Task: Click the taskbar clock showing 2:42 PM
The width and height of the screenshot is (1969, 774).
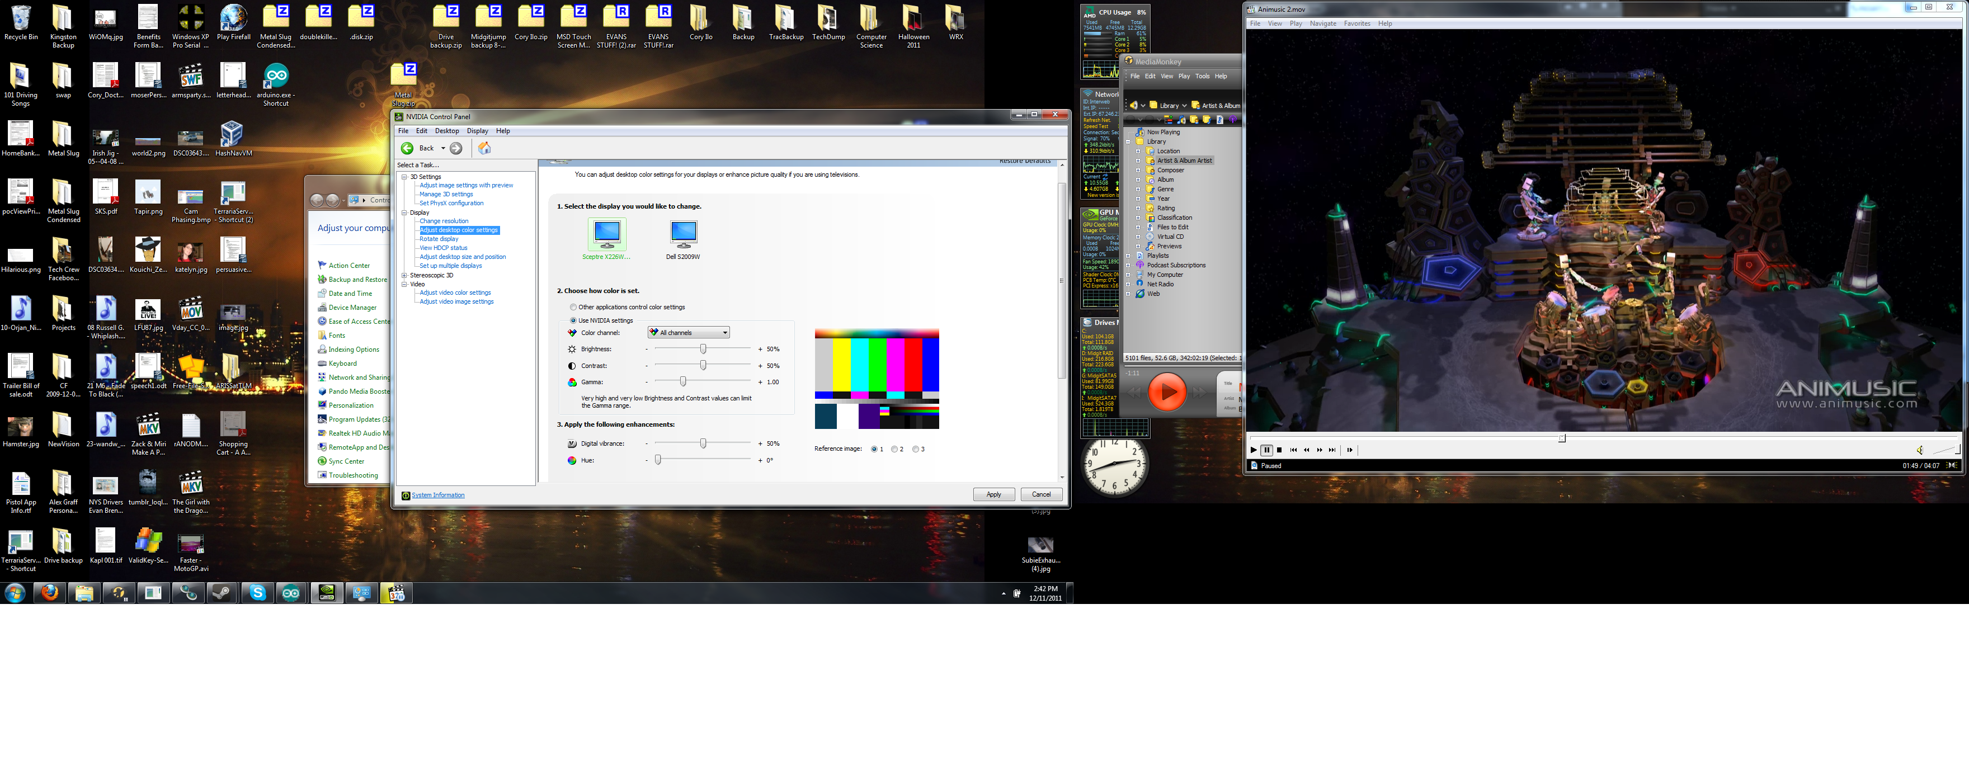Action: coord(1045,594)
